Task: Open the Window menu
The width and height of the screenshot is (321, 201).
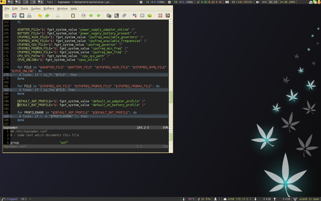Action: (x=62, y=9)
